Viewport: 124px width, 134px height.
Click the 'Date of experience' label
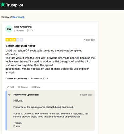pos(16,79)
